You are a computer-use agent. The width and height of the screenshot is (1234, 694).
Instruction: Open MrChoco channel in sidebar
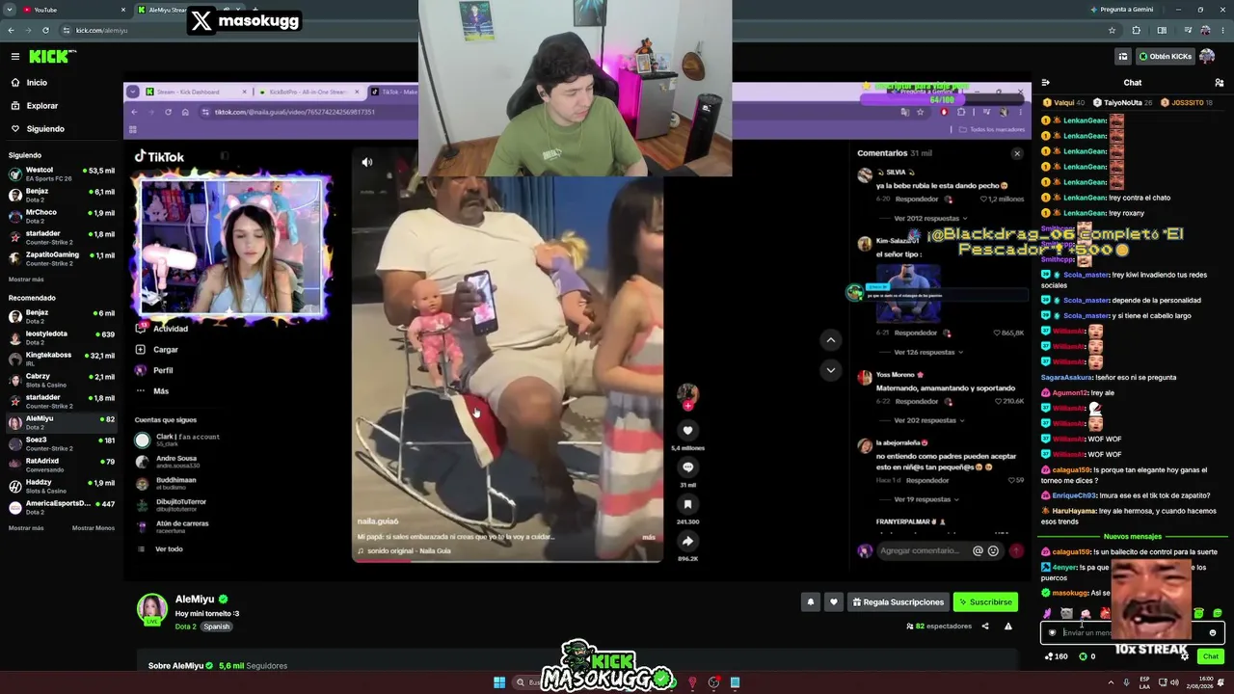click(x=62, y=217)
